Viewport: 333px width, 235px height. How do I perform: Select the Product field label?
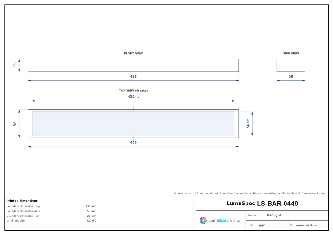[x=252, y=215]
